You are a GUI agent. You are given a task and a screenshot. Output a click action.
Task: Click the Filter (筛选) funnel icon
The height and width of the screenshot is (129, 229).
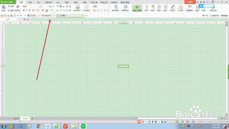[x=153, y=7]
